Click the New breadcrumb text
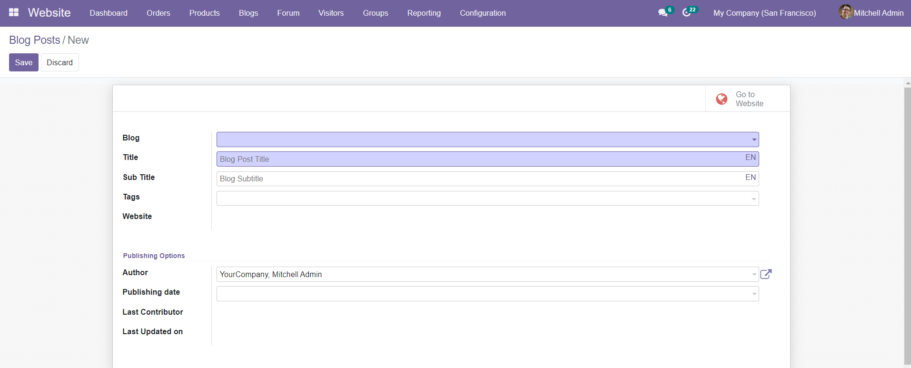911x368 pixels. click(x=78, y=40)
